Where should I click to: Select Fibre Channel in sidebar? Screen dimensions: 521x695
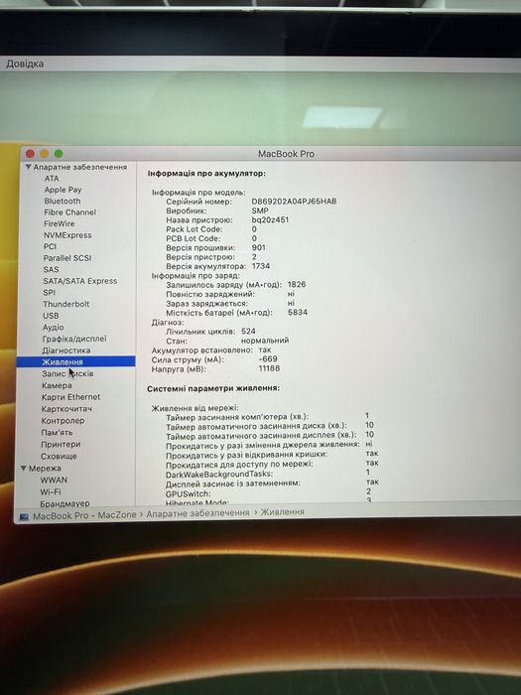70,212
